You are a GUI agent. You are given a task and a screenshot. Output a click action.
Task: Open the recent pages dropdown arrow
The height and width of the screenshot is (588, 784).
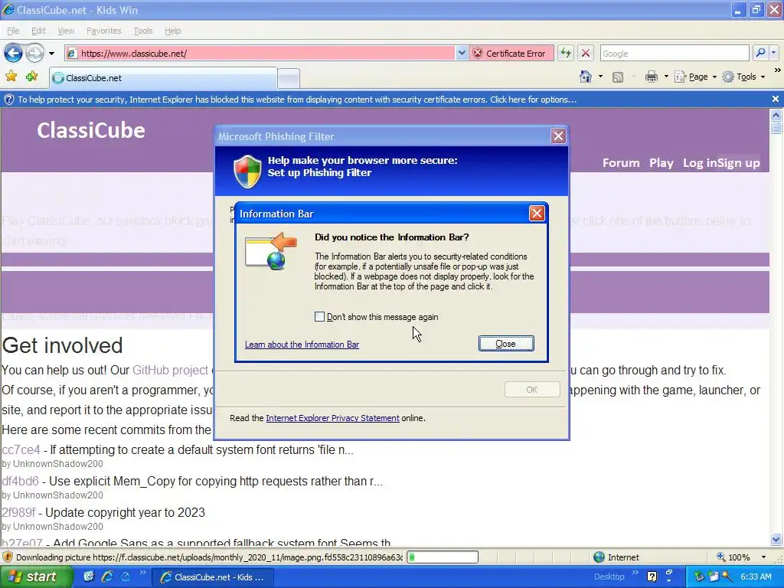(51, 53)
